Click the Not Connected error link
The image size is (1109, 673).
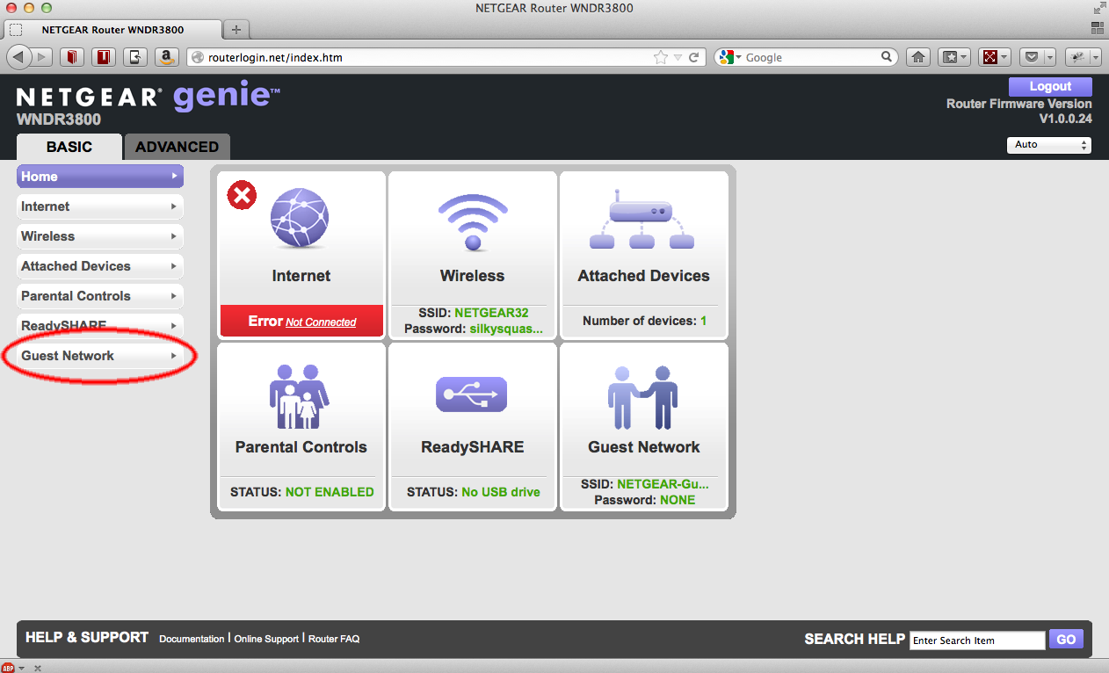pyautogui.click(x=321, y=322)
